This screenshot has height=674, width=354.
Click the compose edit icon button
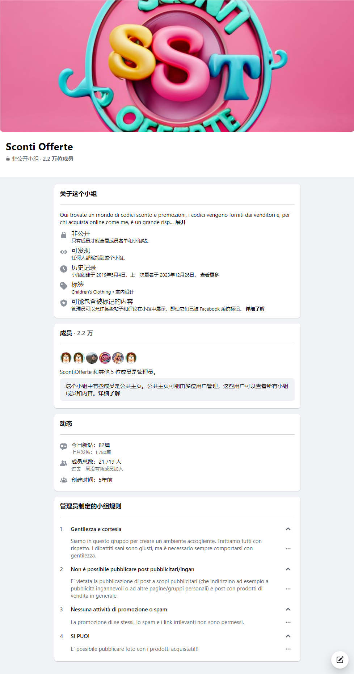340,660
